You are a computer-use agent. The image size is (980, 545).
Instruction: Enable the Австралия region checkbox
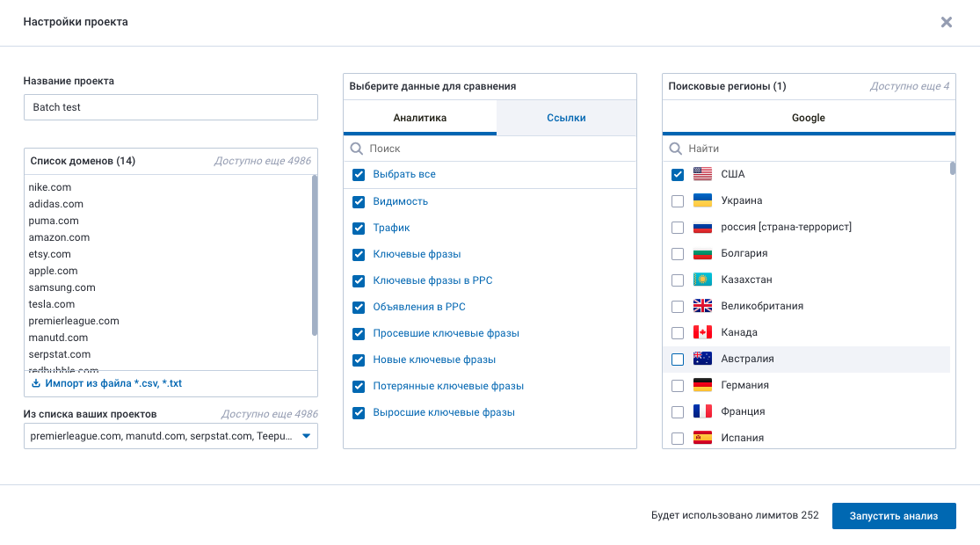(x=677, y=359)
